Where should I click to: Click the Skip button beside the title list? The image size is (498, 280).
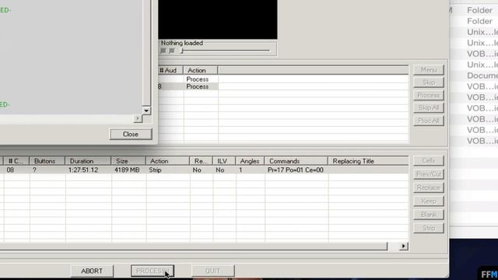coord(429,82)
